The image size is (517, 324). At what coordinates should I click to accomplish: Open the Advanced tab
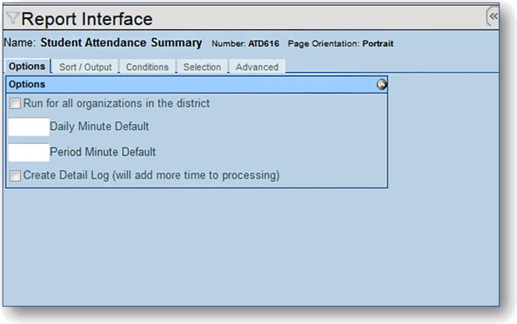pyautogui.click(x=256, y=67)
